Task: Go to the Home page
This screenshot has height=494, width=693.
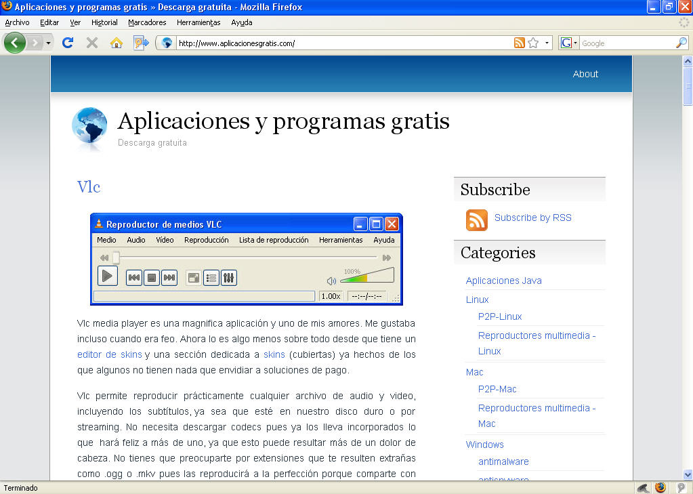Action: (x=117, y=43)
